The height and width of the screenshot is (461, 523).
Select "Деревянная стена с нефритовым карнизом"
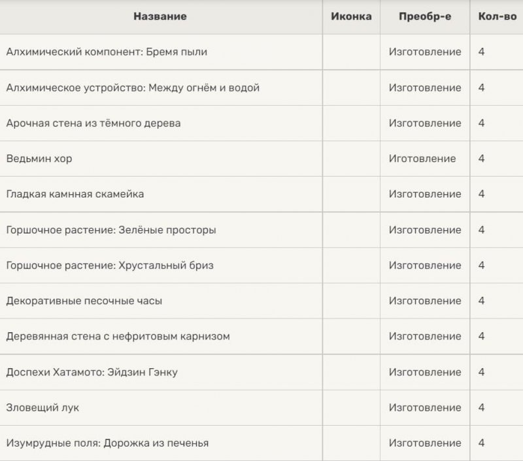(118, 336)
